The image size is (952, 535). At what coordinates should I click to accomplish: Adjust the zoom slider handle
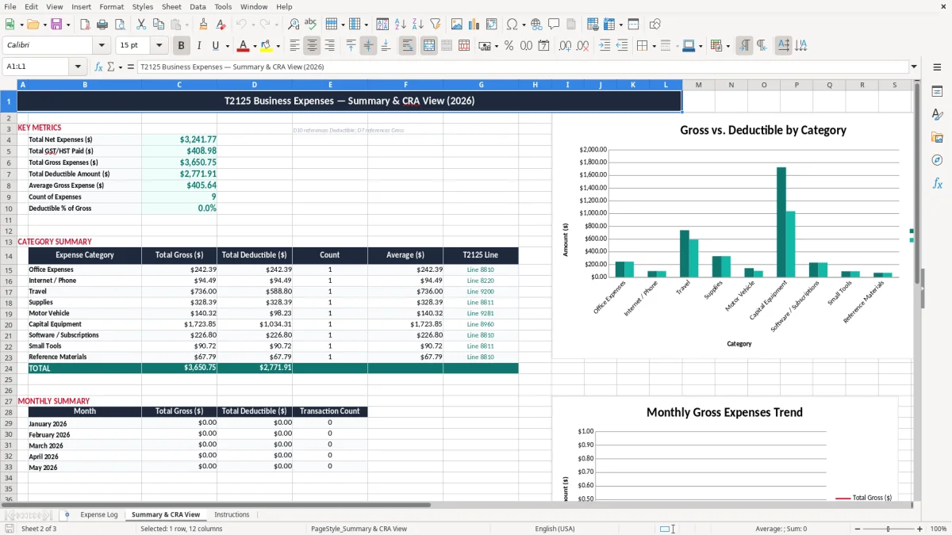pyautogui.click(x=888, y=529)
